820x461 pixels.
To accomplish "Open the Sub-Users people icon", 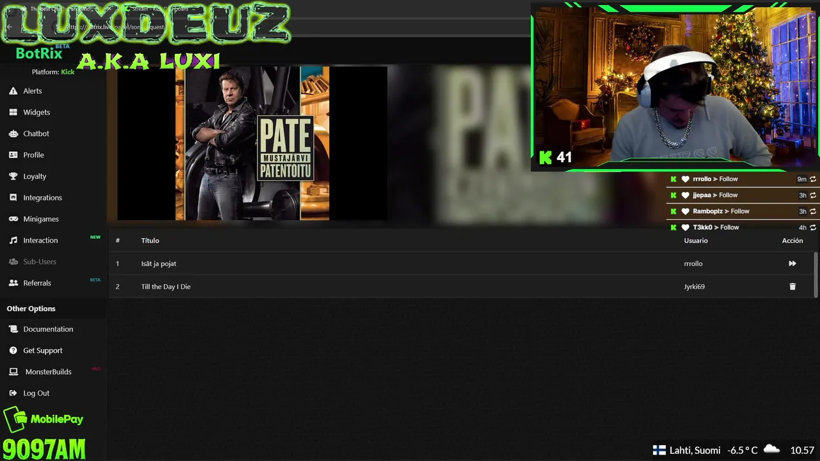I will tap(13, 262).
